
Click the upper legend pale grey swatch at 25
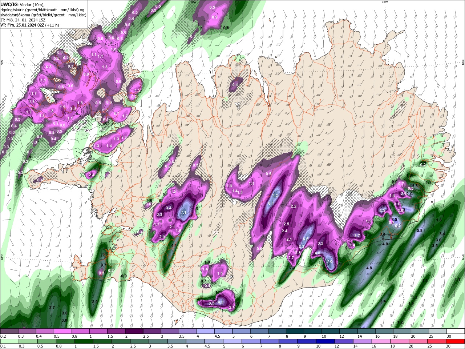[x=438, y=331]
